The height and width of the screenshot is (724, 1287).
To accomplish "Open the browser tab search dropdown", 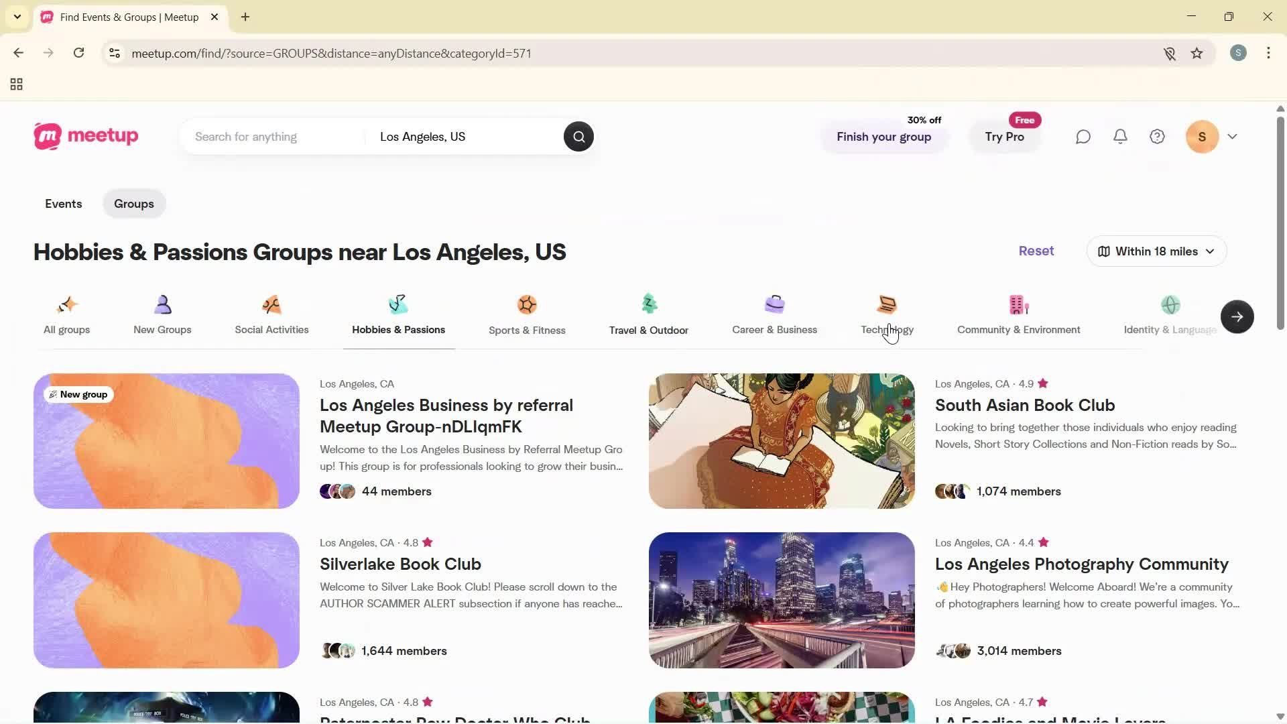I will pyautogui.click(x=17, y=17).
